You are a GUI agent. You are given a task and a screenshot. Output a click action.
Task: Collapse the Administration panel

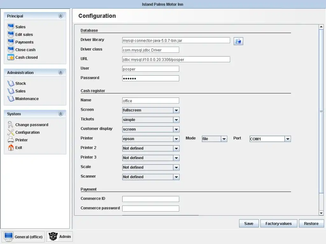pos(60,72)
